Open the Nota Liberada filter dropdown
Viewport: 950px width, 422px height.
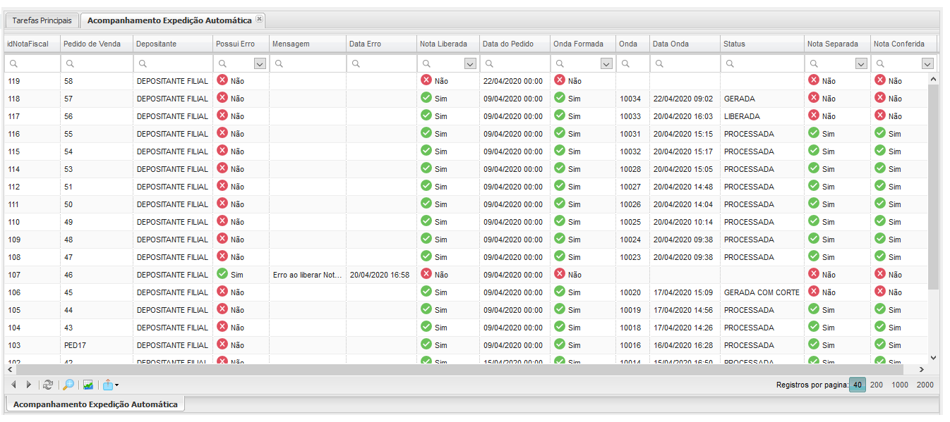(x=470, y=63)
